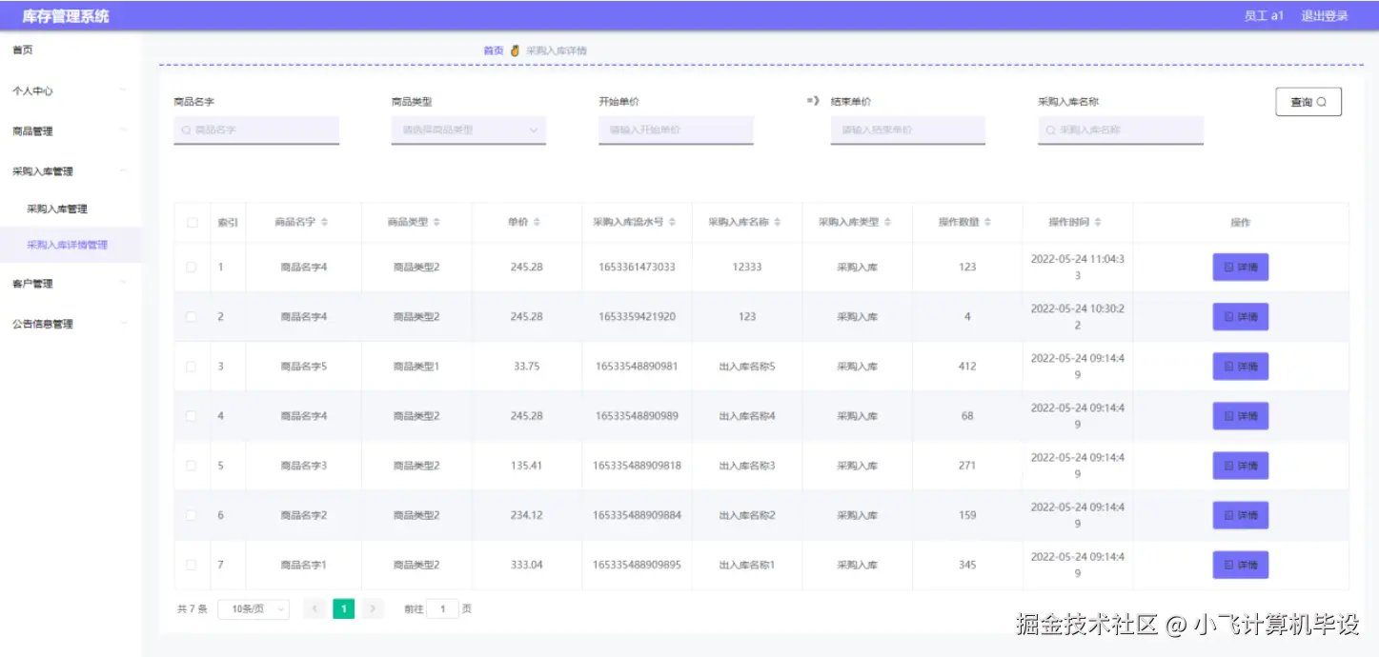Focus the 采购入库名称 search input
Image resolution: width=1379 pixels, height=657 pixels.
tap(1121, 129)
